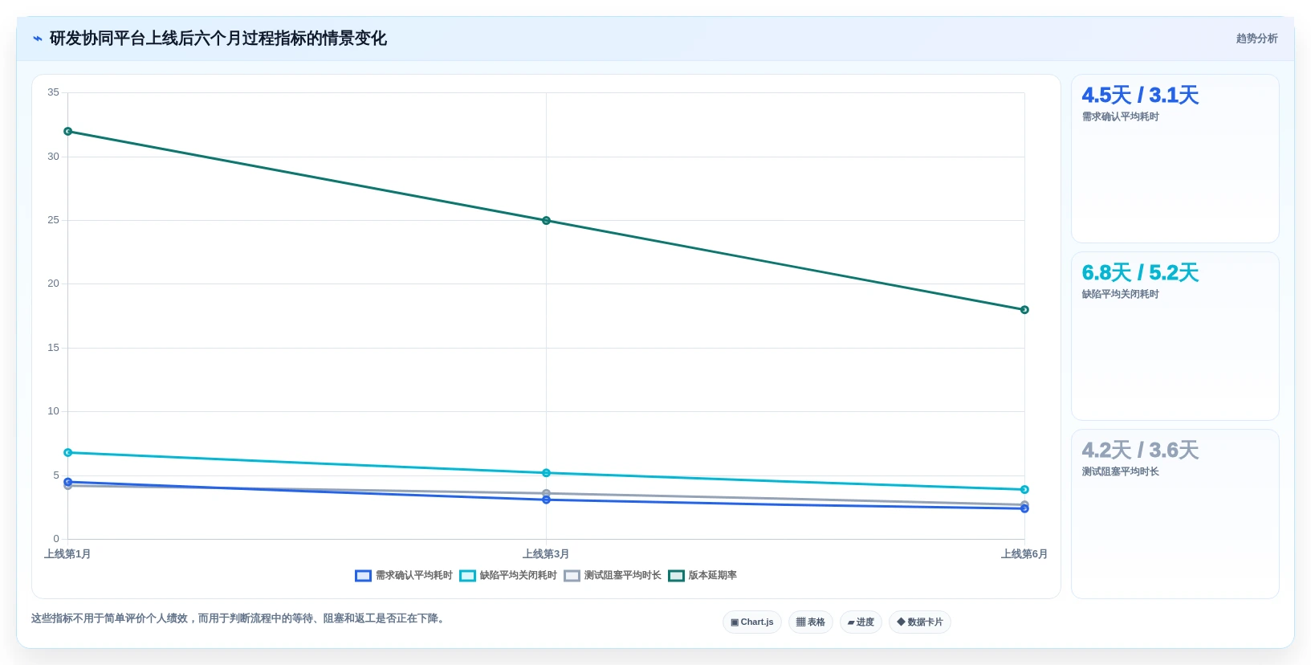Click 测试阻塞平均时长 caption in the third card
This screenshot has width=1311, height=665.
click(1120, 472)
